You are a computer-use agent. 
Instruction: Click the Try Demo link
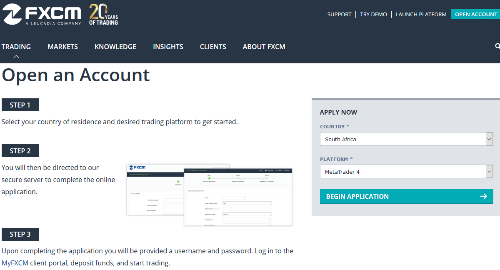tap(373, 14)
